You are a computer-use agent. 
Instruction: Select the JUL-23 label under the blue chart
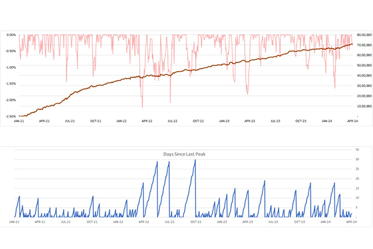coord(274,222)
